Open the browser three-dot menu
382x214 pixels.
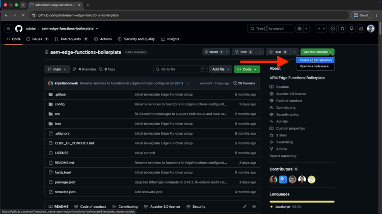376,15
